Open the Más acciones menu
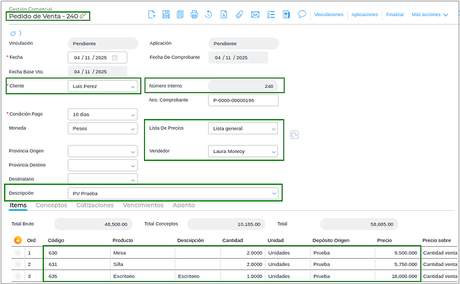 pos(430,14)
